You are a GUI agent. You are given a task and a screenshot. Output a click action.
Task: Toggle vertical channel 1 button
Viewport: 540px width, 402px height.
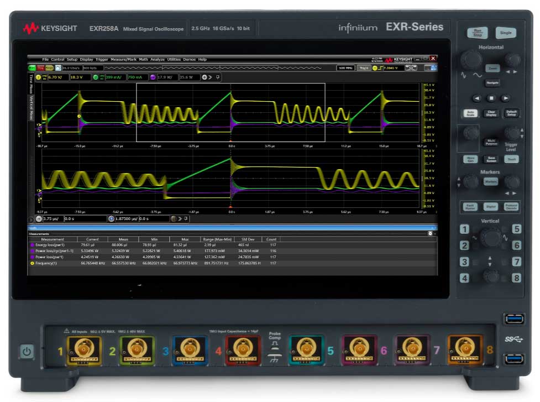(465, 229)
